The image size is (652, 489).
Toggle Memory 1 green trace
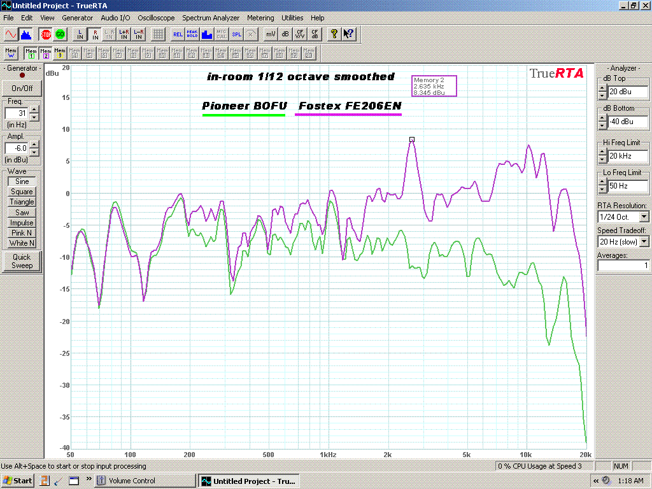coord(31,53)
